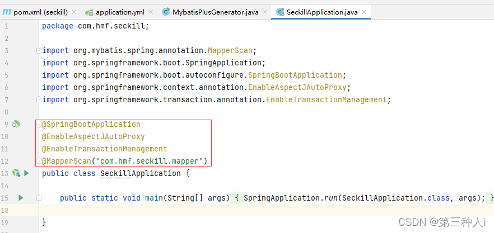Viewport: 494px width, 233px height.
Task: Click the package com.hmf.seckill line
Action: point(95,26)
